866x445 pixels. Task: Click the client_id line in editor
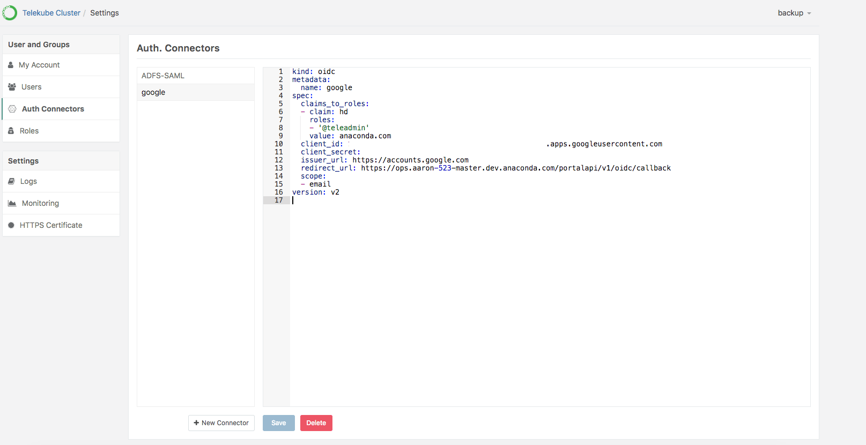tap(482, 144)
